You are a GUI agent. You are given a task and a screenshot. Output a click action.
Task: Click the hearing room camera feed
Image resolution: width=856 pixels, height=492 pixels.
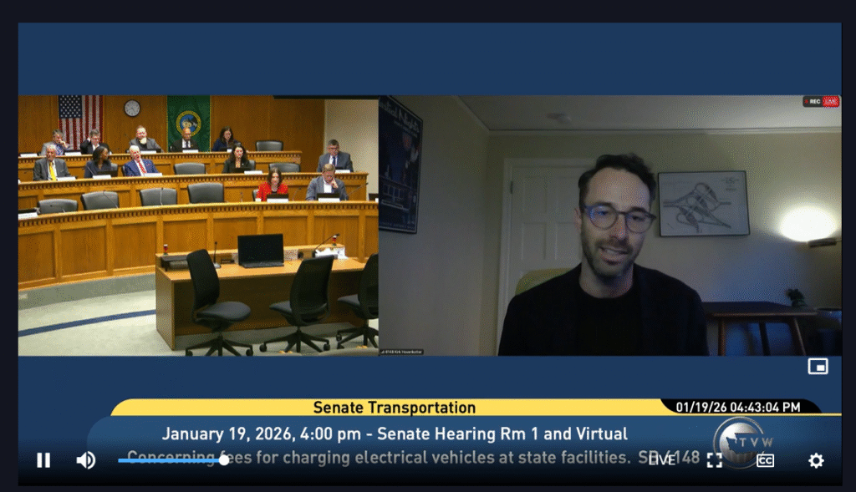198,226
